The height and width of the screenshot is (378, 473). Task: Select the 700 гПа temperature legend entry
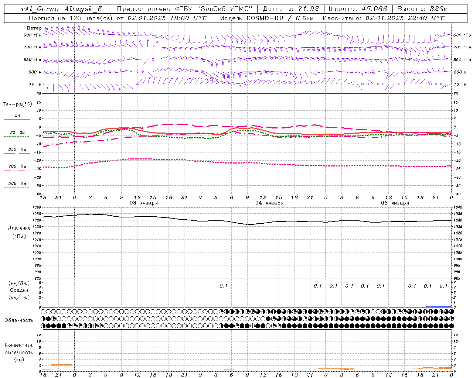(17, 166)
